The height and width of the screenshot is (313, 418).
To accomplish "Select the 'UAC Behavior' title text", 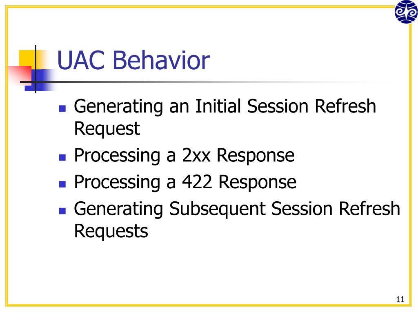I will tap(133, 60).
